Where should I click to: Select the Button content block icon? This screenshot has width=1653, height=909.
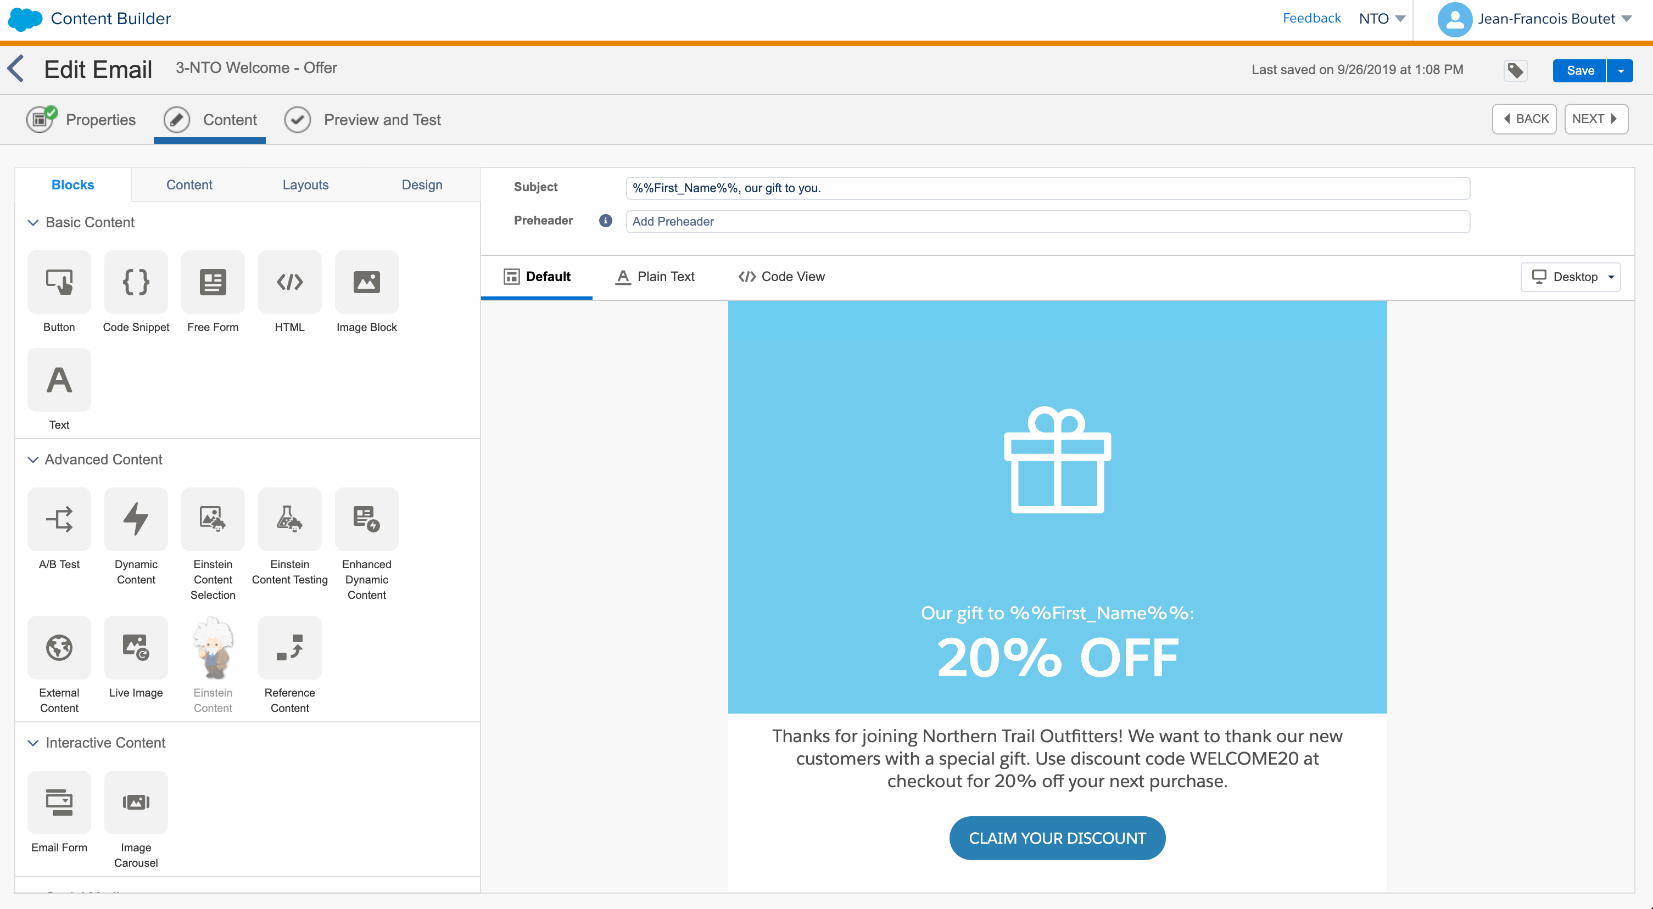(59, 282)
